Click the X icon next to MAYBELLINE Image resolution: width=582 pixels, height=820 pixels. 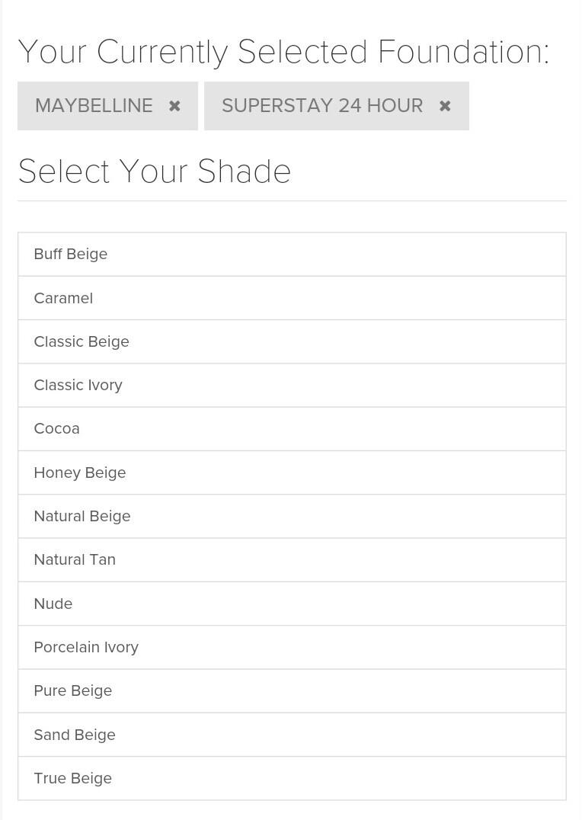coord(174,105)
